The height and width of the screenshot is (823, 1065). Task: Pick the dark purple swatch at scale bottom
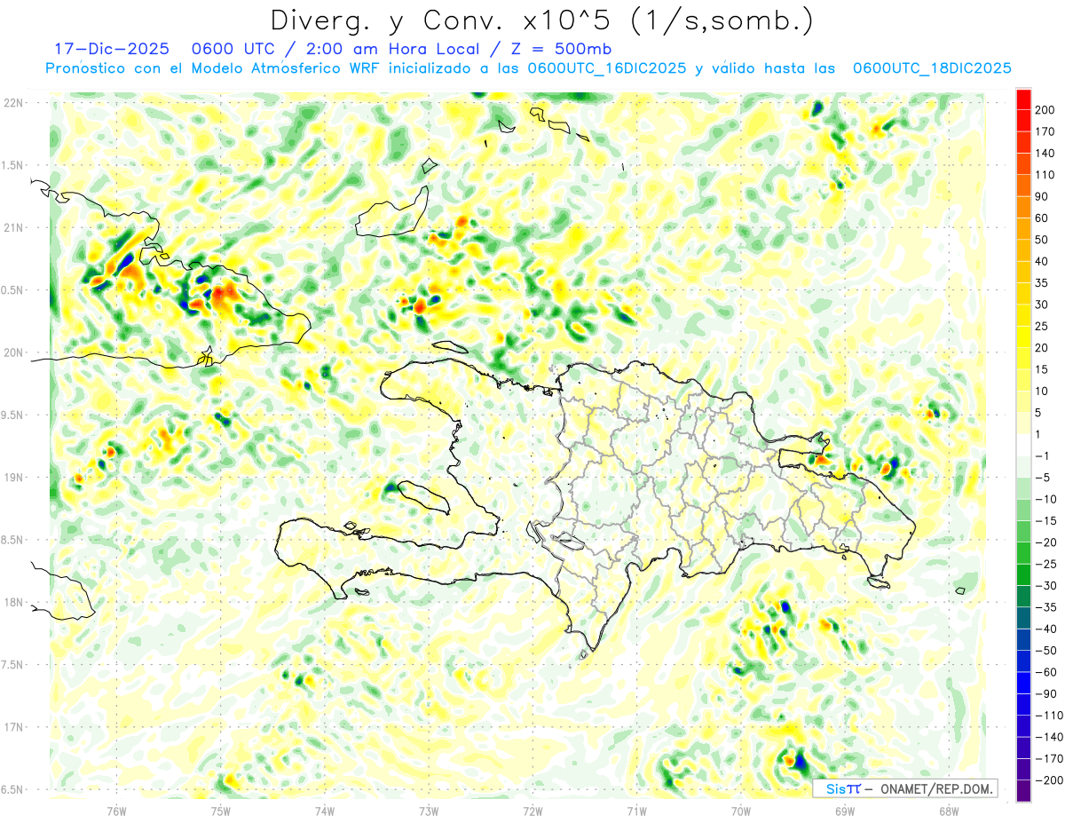coord(1023,790)
